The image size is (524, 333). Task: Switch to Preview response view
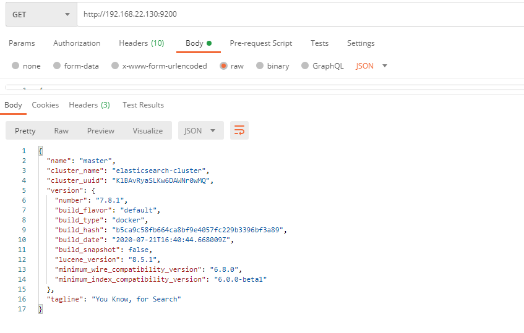[x=101, y=131]
